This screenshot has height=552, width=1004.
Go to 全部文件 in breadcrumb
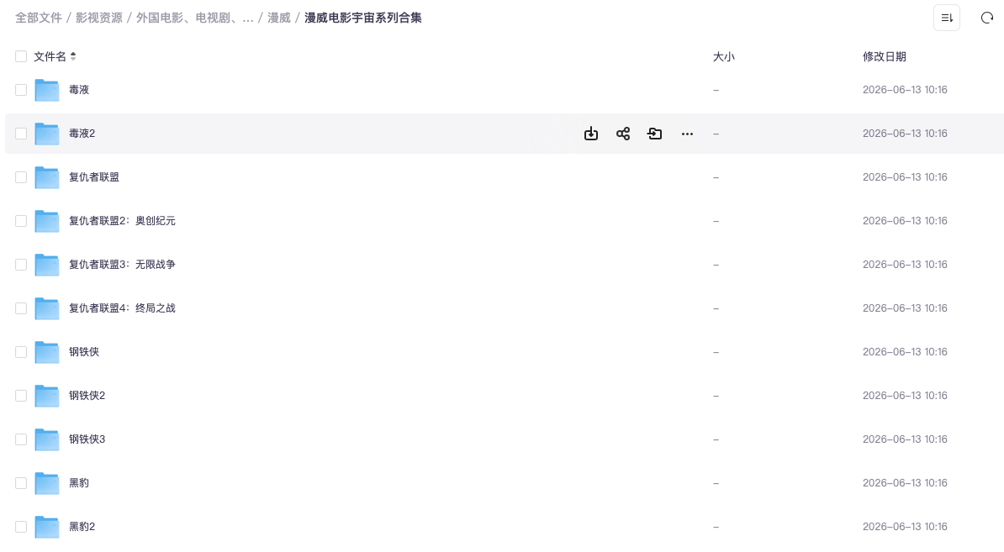click(x=39, y=18)
